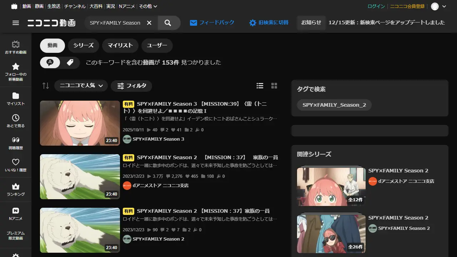This screenshot has width=457, height=257.
Task: Switch results to list view
Action: (x=260, y=86)
